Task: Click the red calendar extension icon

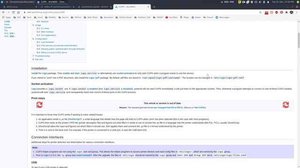Action: (x=266, y=13)
